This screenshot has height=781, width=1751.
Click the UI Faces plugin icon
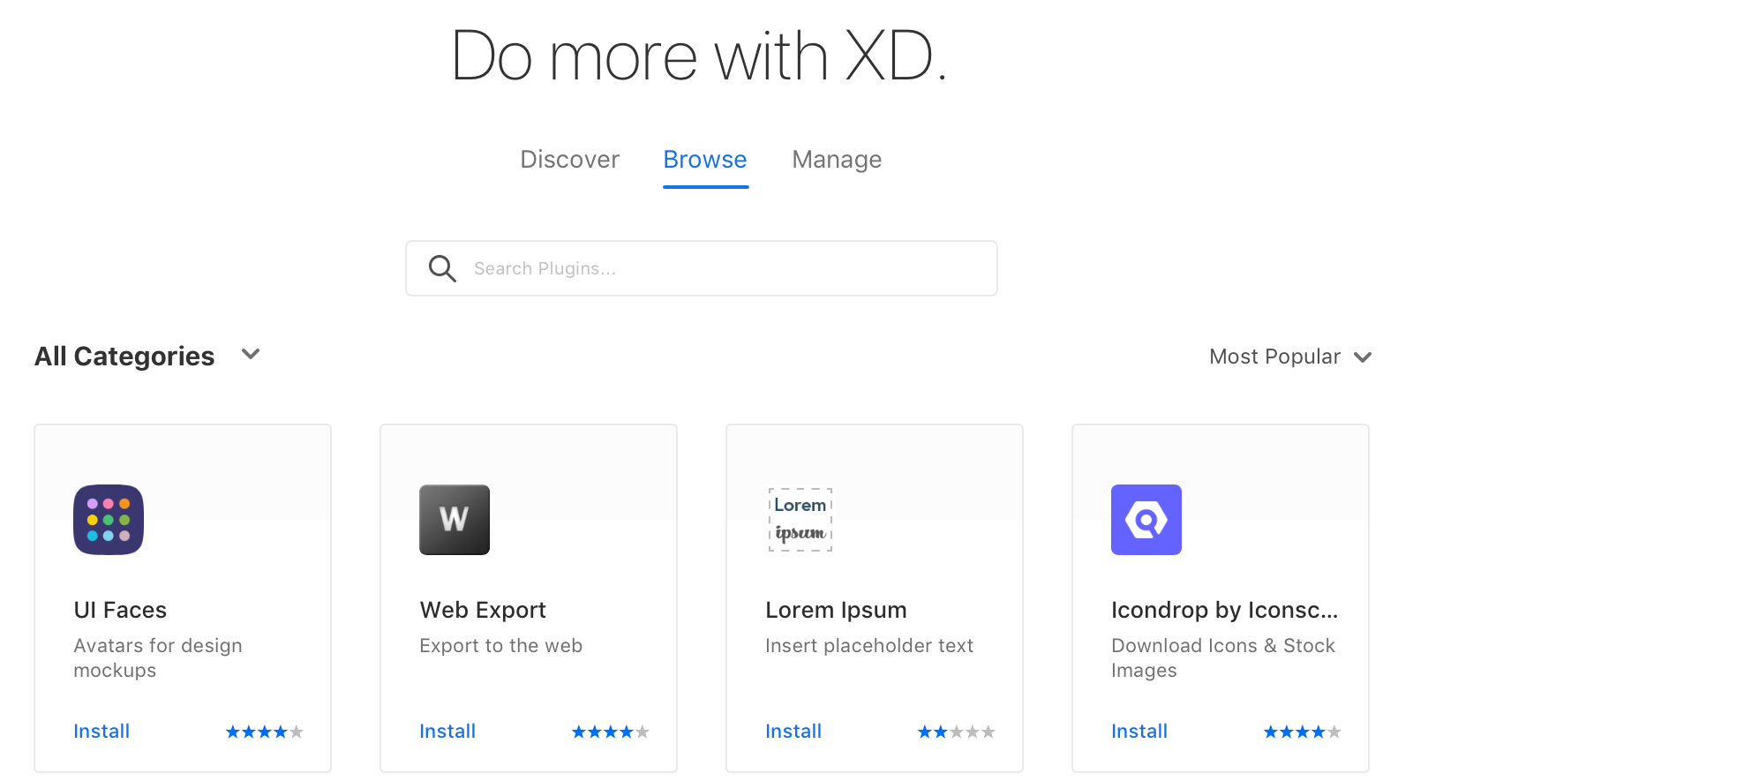coord(109,520)
